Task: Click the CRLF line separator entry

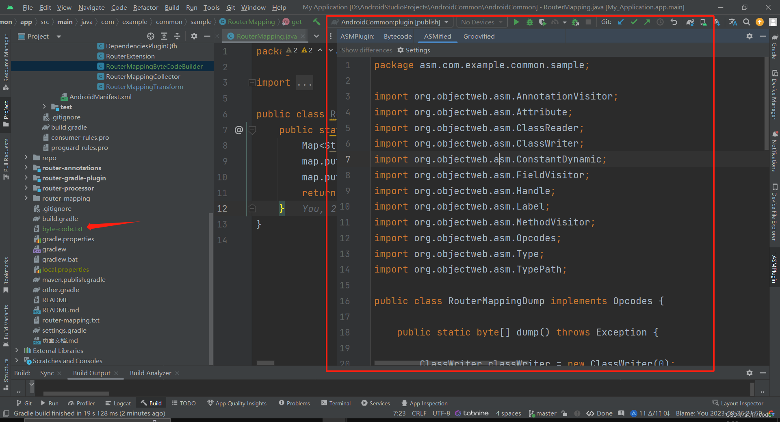Action: coord(419,413)
